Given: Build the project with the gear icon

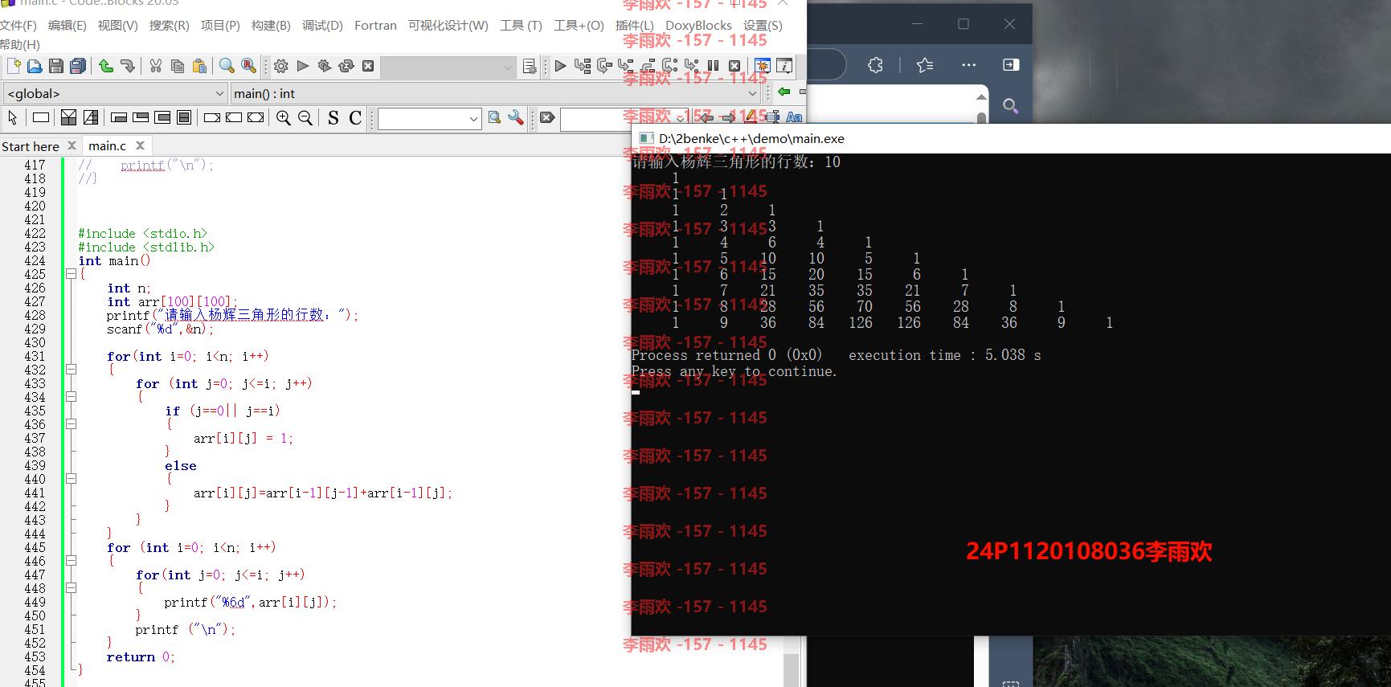Looking at the screenshot, I should (x=281, y=66).
